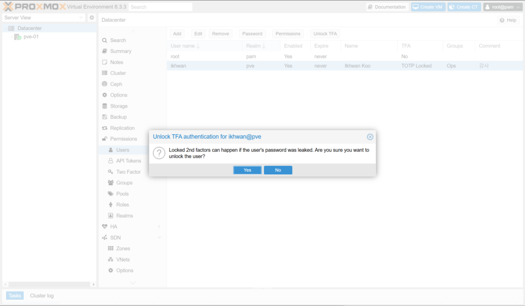Select the pve-01 node icon
Screen dimensions: 525x306
[x=17, y=37]
